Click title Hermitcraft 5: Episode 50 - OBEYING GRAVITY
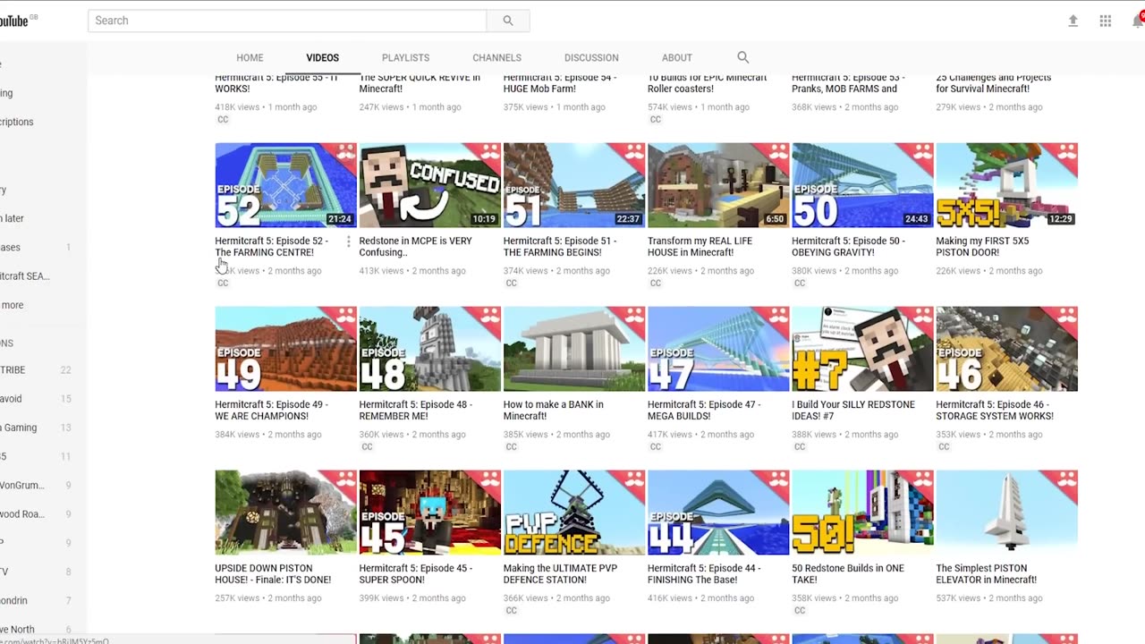 coord(848,247)
